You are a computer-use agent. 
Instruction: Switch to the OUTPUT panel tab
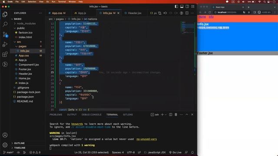click(72, 114)
